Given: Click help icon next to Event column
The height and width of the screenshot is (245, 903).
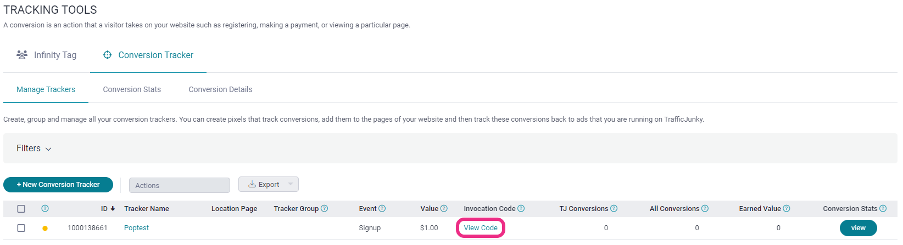Looking at the screenshot, I should (382, 208).
